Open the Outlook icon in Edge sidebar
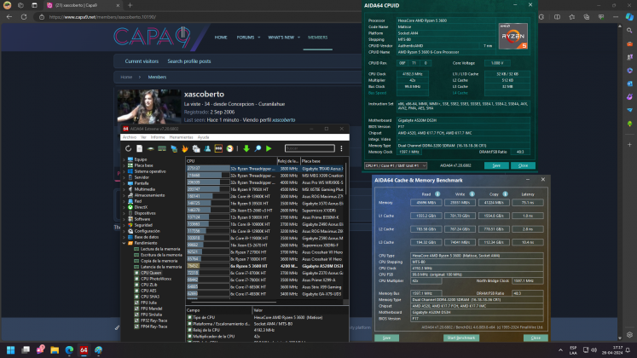Image resolution: width=637 pixels, height=358 pixels. click(629, 84)
